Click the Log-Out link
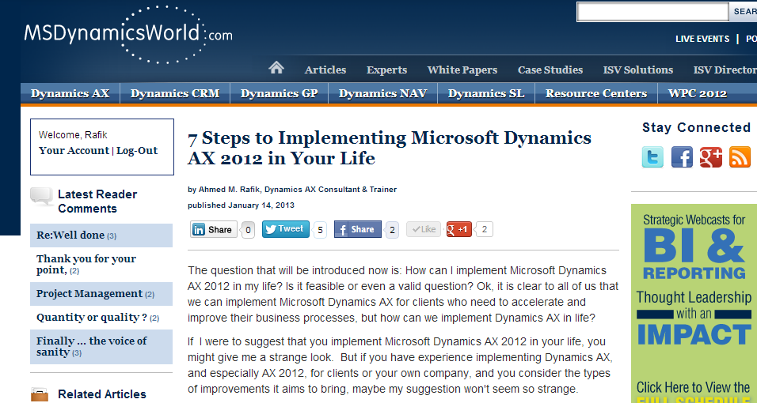The image size is (757, 403). pos(137,150)
